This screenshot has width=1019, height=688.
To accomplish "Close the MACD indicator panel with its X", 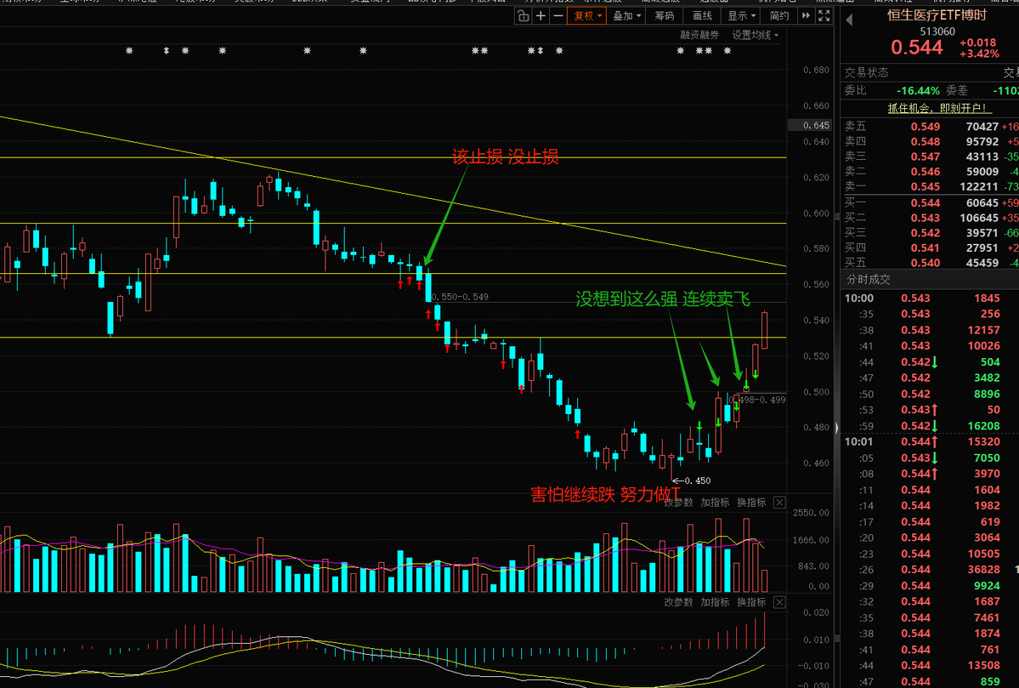I will pos(779,602).
